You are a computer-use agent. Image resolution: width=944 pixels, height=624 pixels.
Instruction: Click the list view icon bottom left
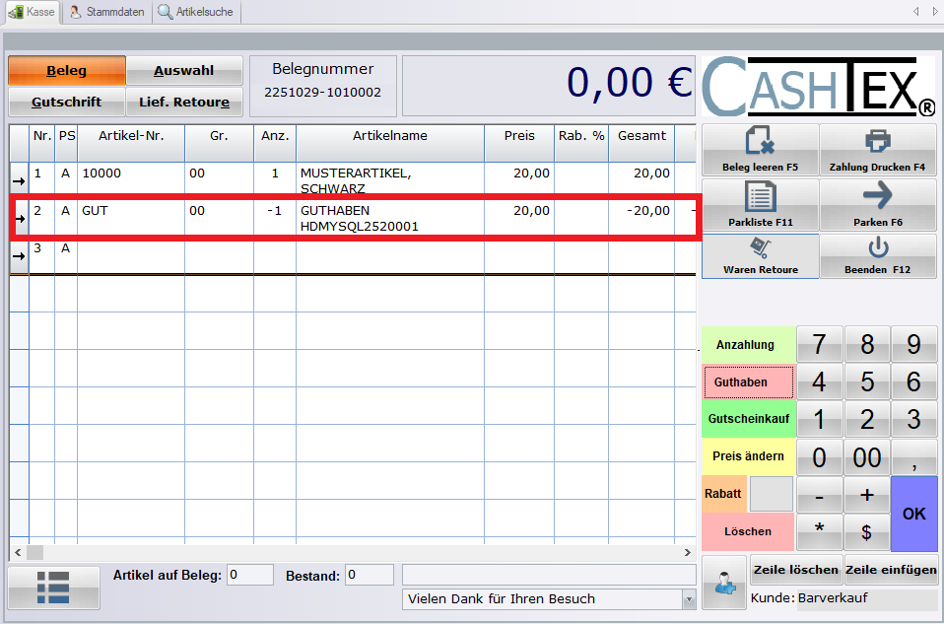[53, 587]
